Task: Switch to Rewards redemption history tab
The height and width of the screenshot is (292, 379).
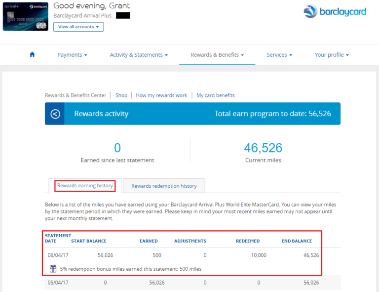Action: (164, 186)
